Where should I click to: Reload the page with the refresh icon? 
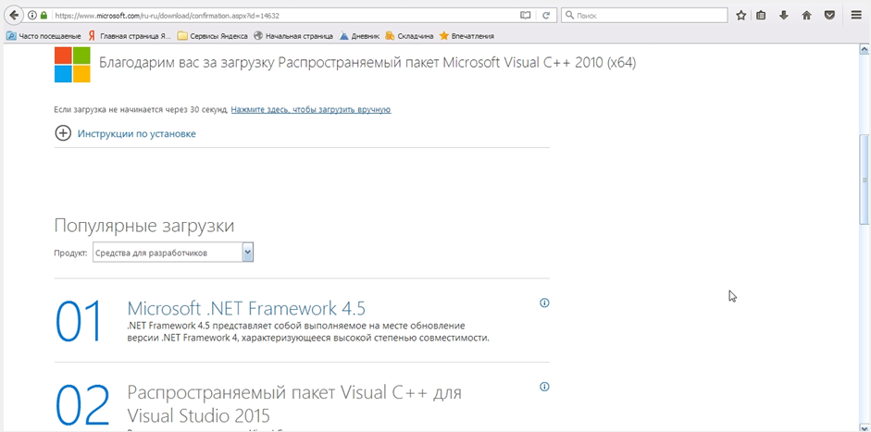pos(546,16)
